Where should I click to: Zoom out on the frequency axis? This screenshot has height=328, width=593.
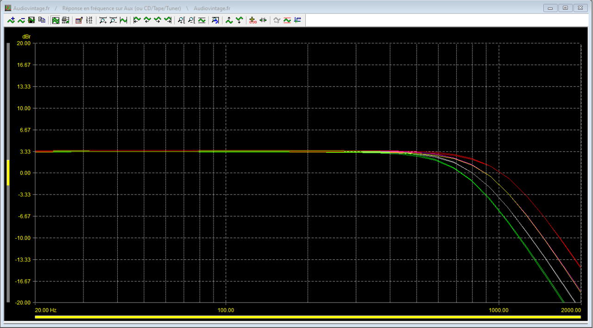[x=113, y=20]
